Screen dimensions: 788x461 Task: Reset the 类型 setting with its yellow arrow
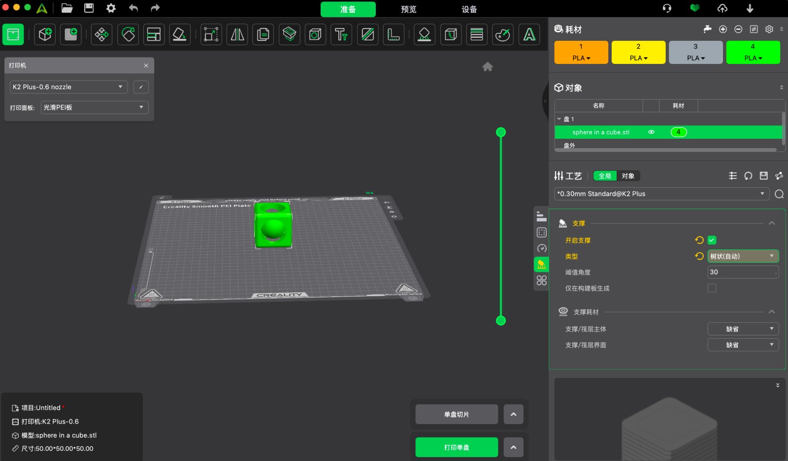(x=699, y=256)
